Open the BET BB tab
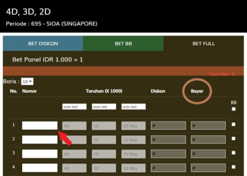Viewport: 247px width, 176px height. (x=123, y=44)
